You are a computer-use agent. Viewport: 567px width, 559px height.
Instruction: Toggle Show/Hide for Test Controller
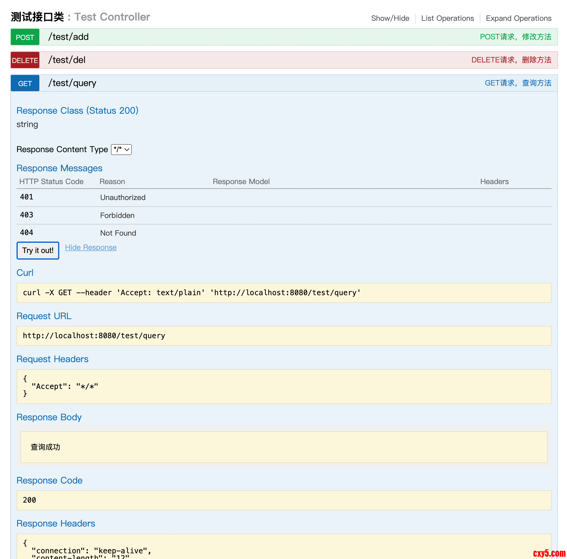tap(390, 18)
